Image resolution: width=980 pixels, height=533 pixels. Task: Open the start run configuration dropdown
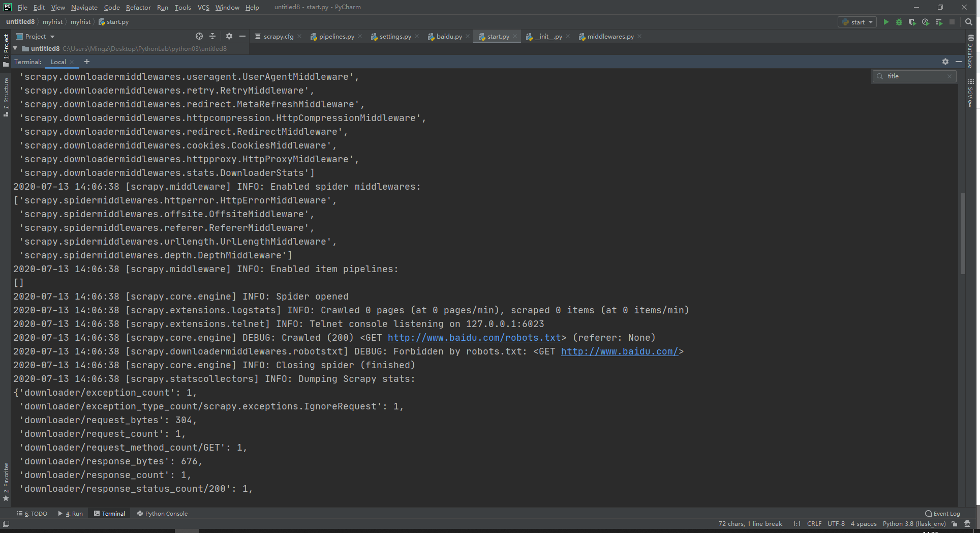click(857, 22)
